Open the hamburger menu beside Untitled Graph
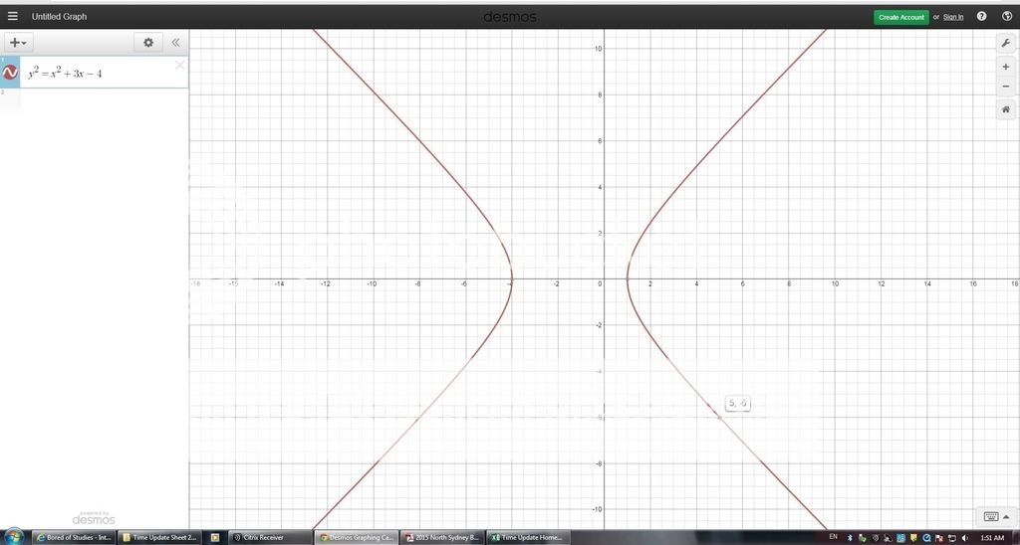Screen dimensions: 1020x545 pyautogui.click(x=13, y=17)
